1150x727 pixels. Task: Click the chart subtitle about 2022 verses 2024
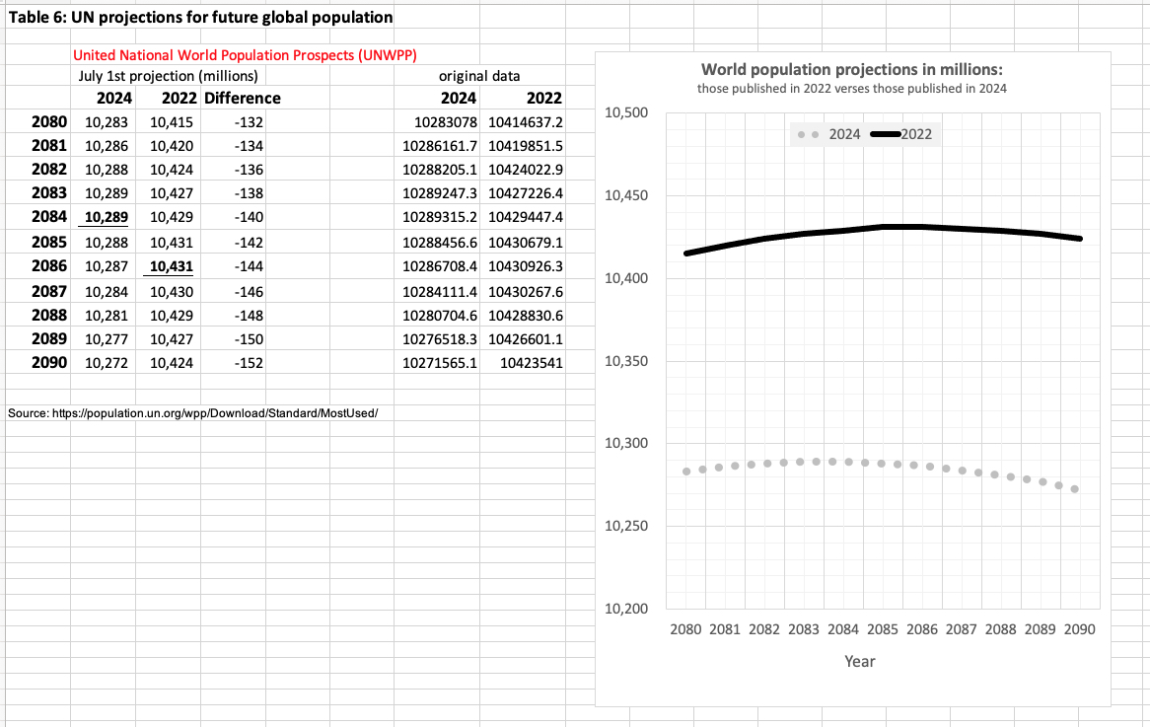tap(851, 89)
